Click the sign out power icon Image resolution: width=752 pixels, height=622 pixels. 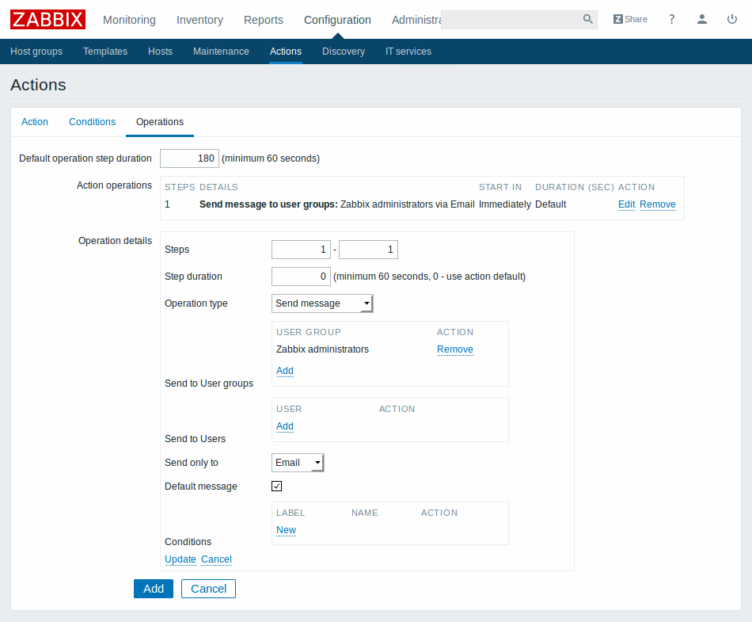732,19
